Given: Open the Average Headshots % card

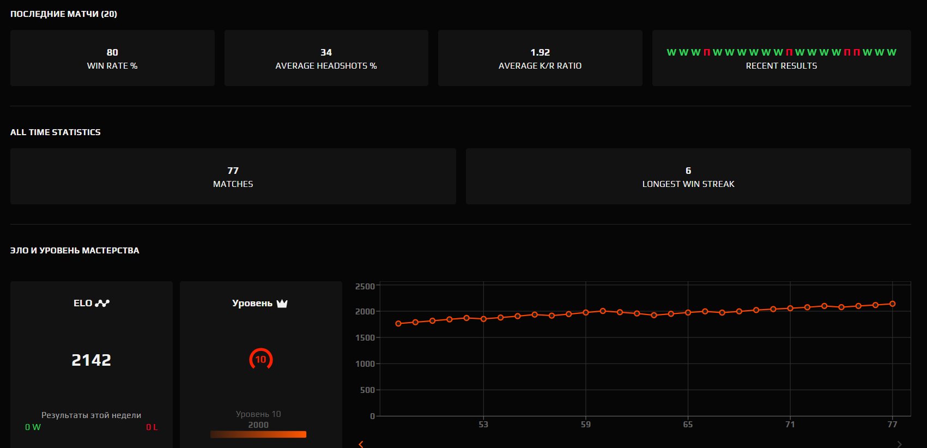Looking at the screenshot, I should (326, 58).
